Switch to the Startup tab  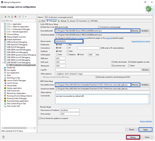pyautogui.click(x=62, y=21)
